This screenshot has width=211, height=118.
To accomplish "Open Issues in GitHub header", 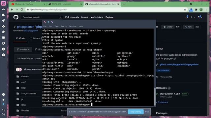I will tap(85, 17).
